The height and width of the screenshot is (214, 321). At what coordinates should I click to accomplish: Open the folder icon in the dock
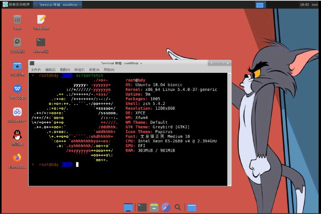[192, 208]
